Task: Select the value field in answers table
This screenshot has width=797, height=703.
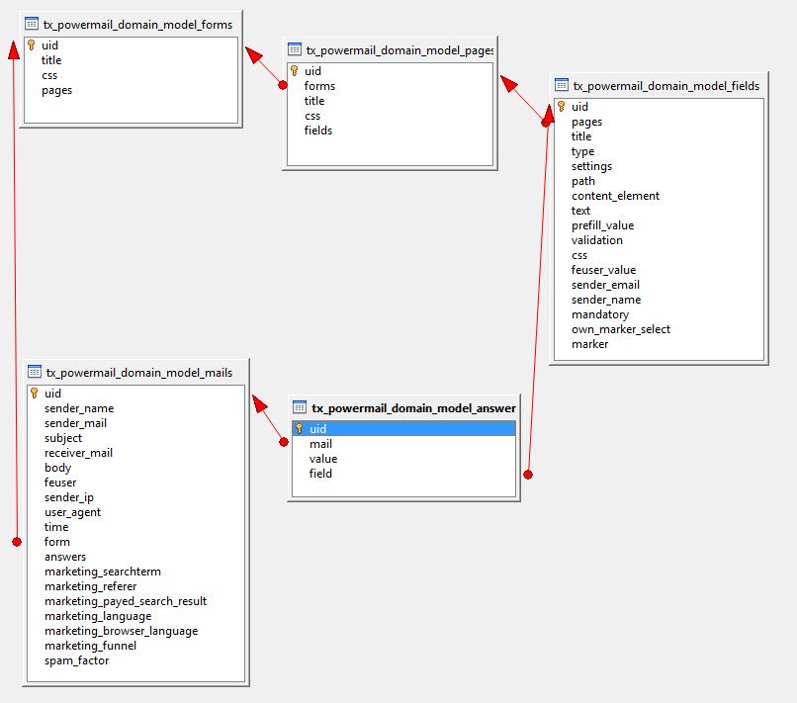Action: click(x=322, y=459)
